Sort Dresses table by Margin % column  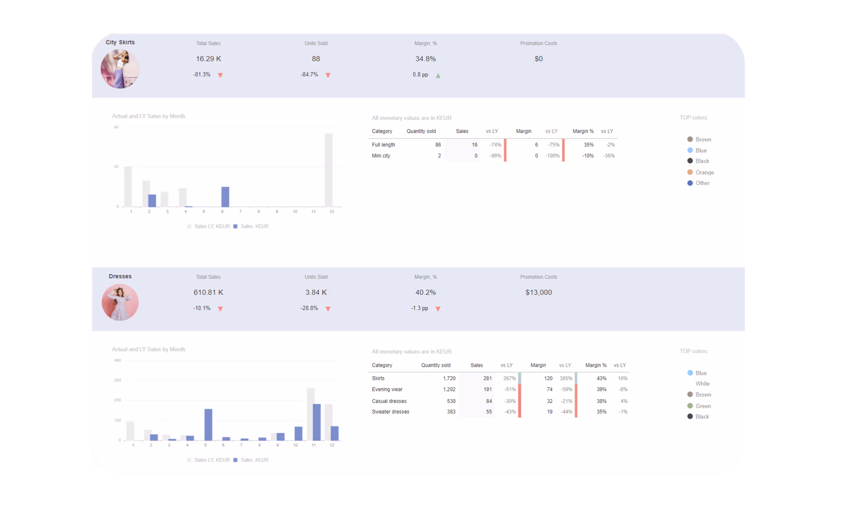596,365
